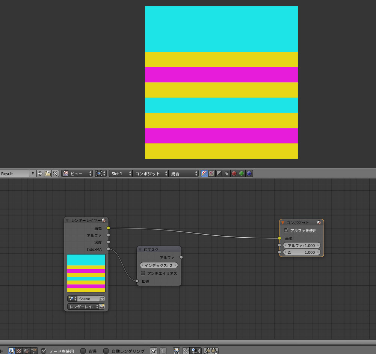
Task: Show green channel only
Action: (x=242, y=173)
